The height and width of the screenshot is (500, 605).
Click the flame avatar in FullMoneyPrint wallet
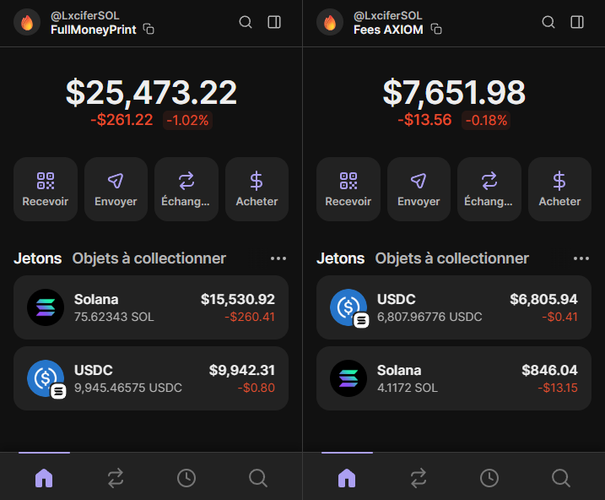[x=27, y=23]
